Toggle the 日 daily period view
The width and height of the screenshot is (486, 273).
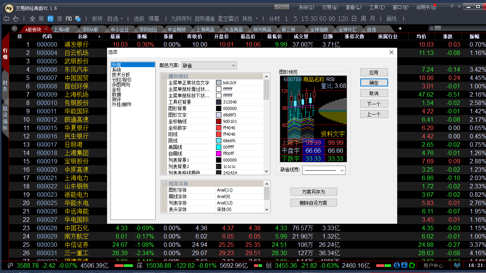(x=355, y=18)
